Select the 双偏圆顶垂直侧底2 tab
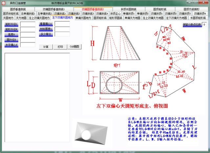The width and height of the screenshot is (210, 153). pos(93,9)
